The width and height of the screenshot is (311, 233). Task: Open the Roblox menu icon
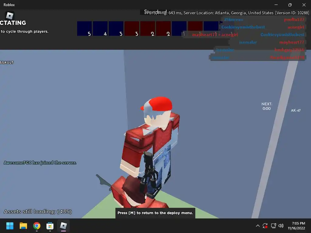tap(9, 15)
